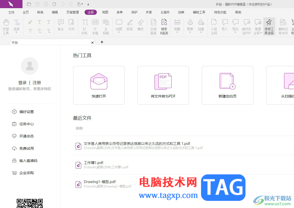Click Email FDF (邮件发送FDF) icon
This screenshot has height=208, width=294.
pyautogui.click(x=246, y=27)
